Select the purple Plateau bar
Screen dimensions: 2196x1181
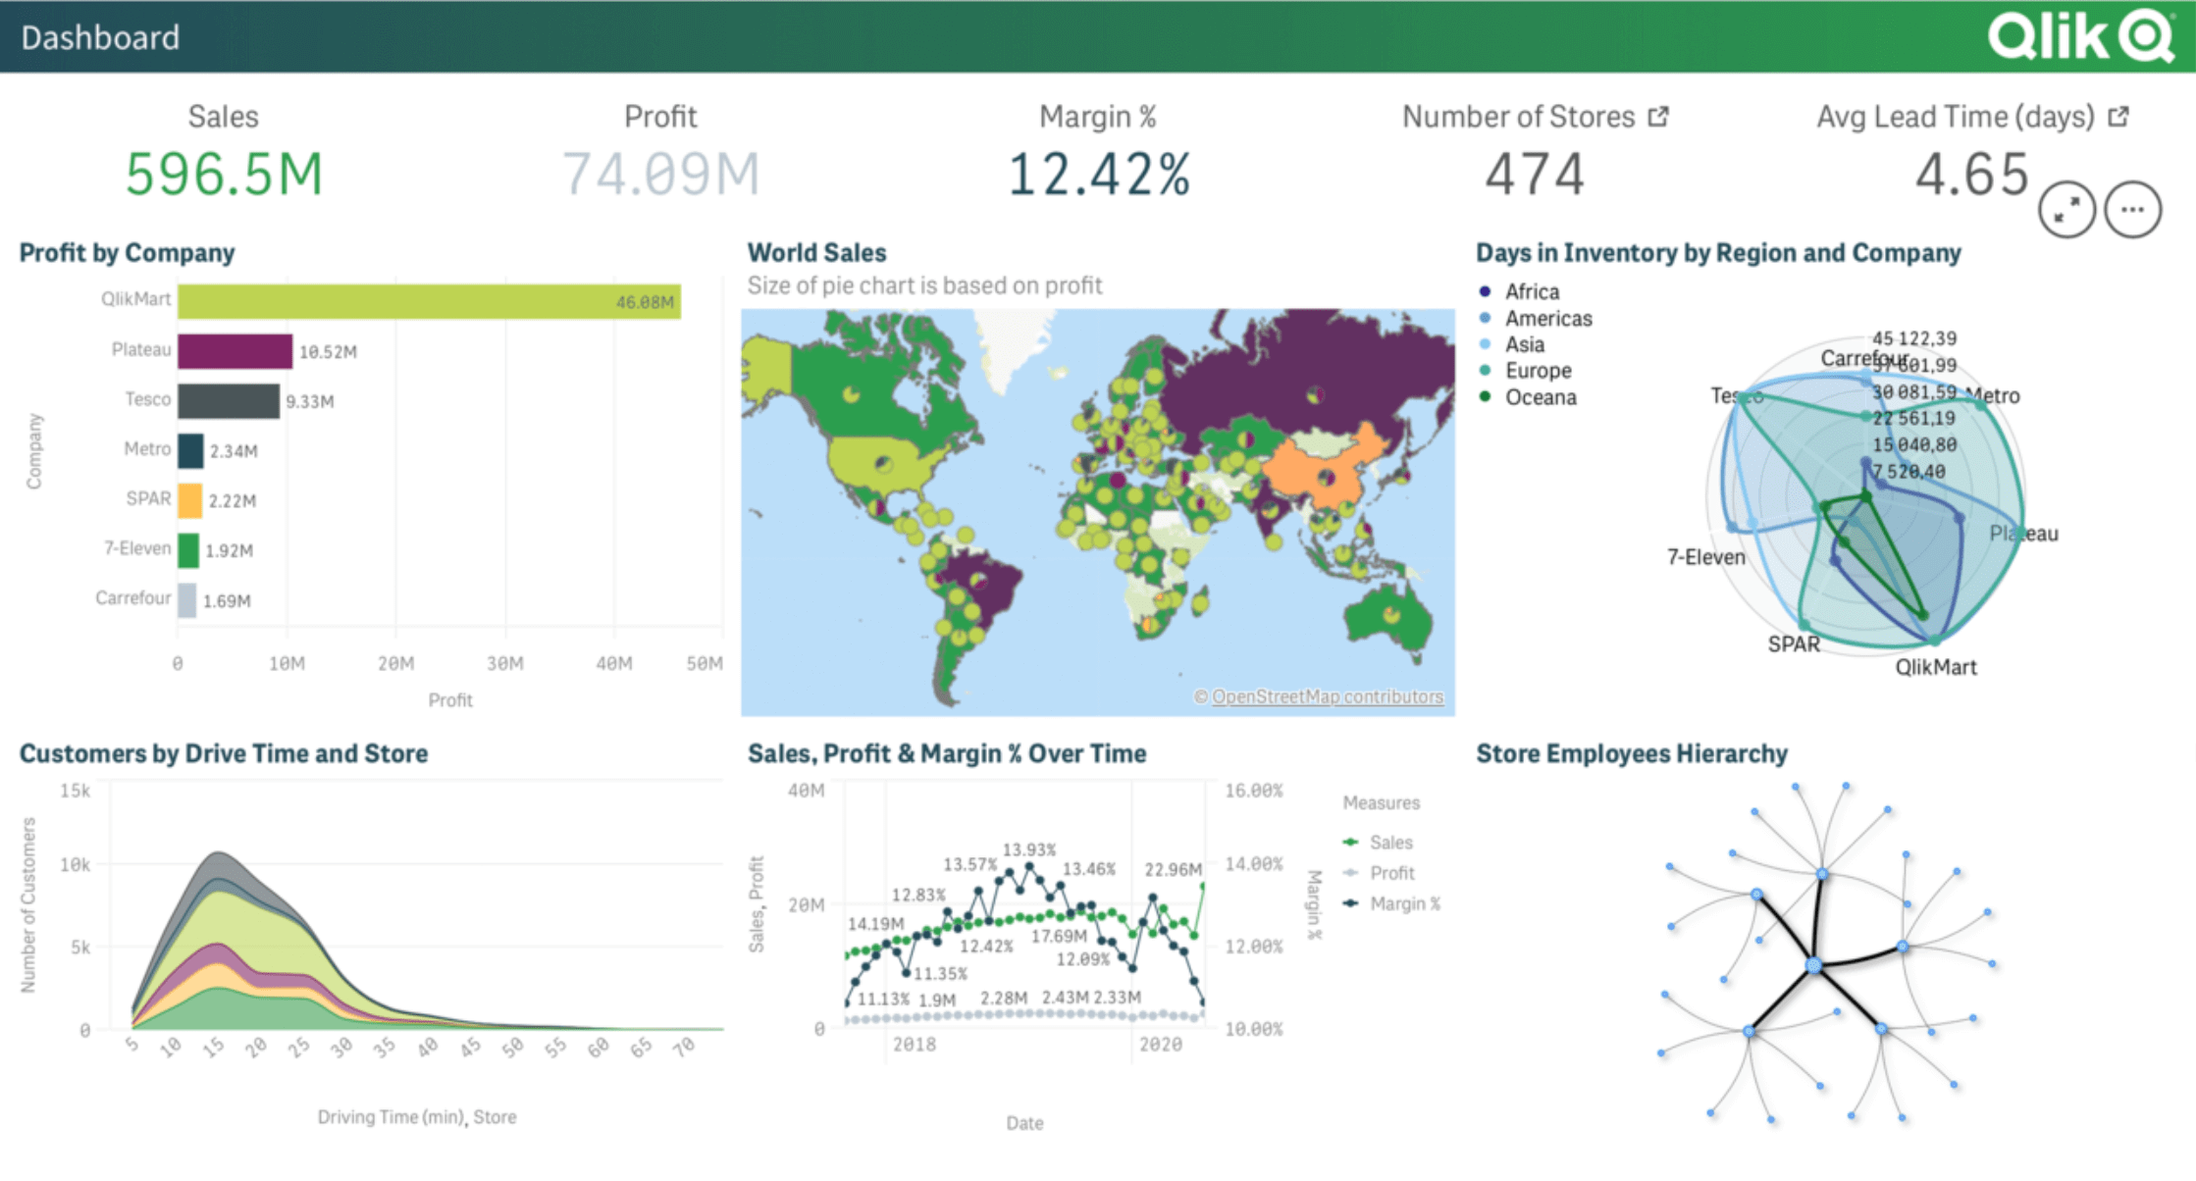pos(235,351)
